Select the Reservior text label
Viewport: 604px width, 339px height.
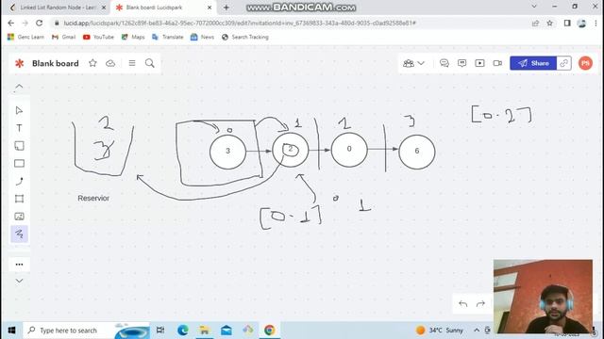pos(93,199)
